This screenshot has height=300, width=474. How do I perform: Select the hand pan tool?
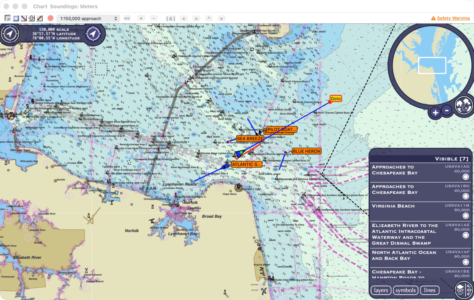click(7, 18)
